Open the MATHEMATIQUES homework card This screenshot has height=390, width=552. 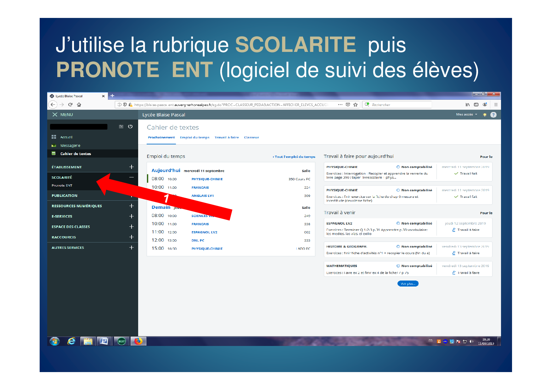point(408,269)
